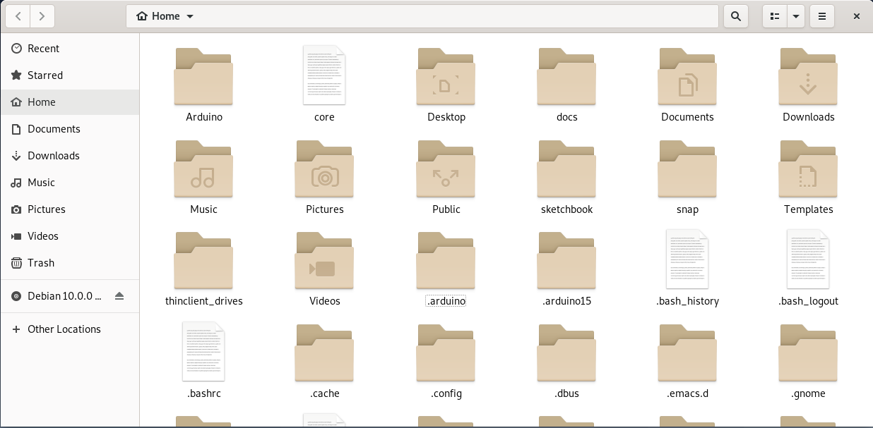Go forward with the right arrow button

click(x=42, y=16)
